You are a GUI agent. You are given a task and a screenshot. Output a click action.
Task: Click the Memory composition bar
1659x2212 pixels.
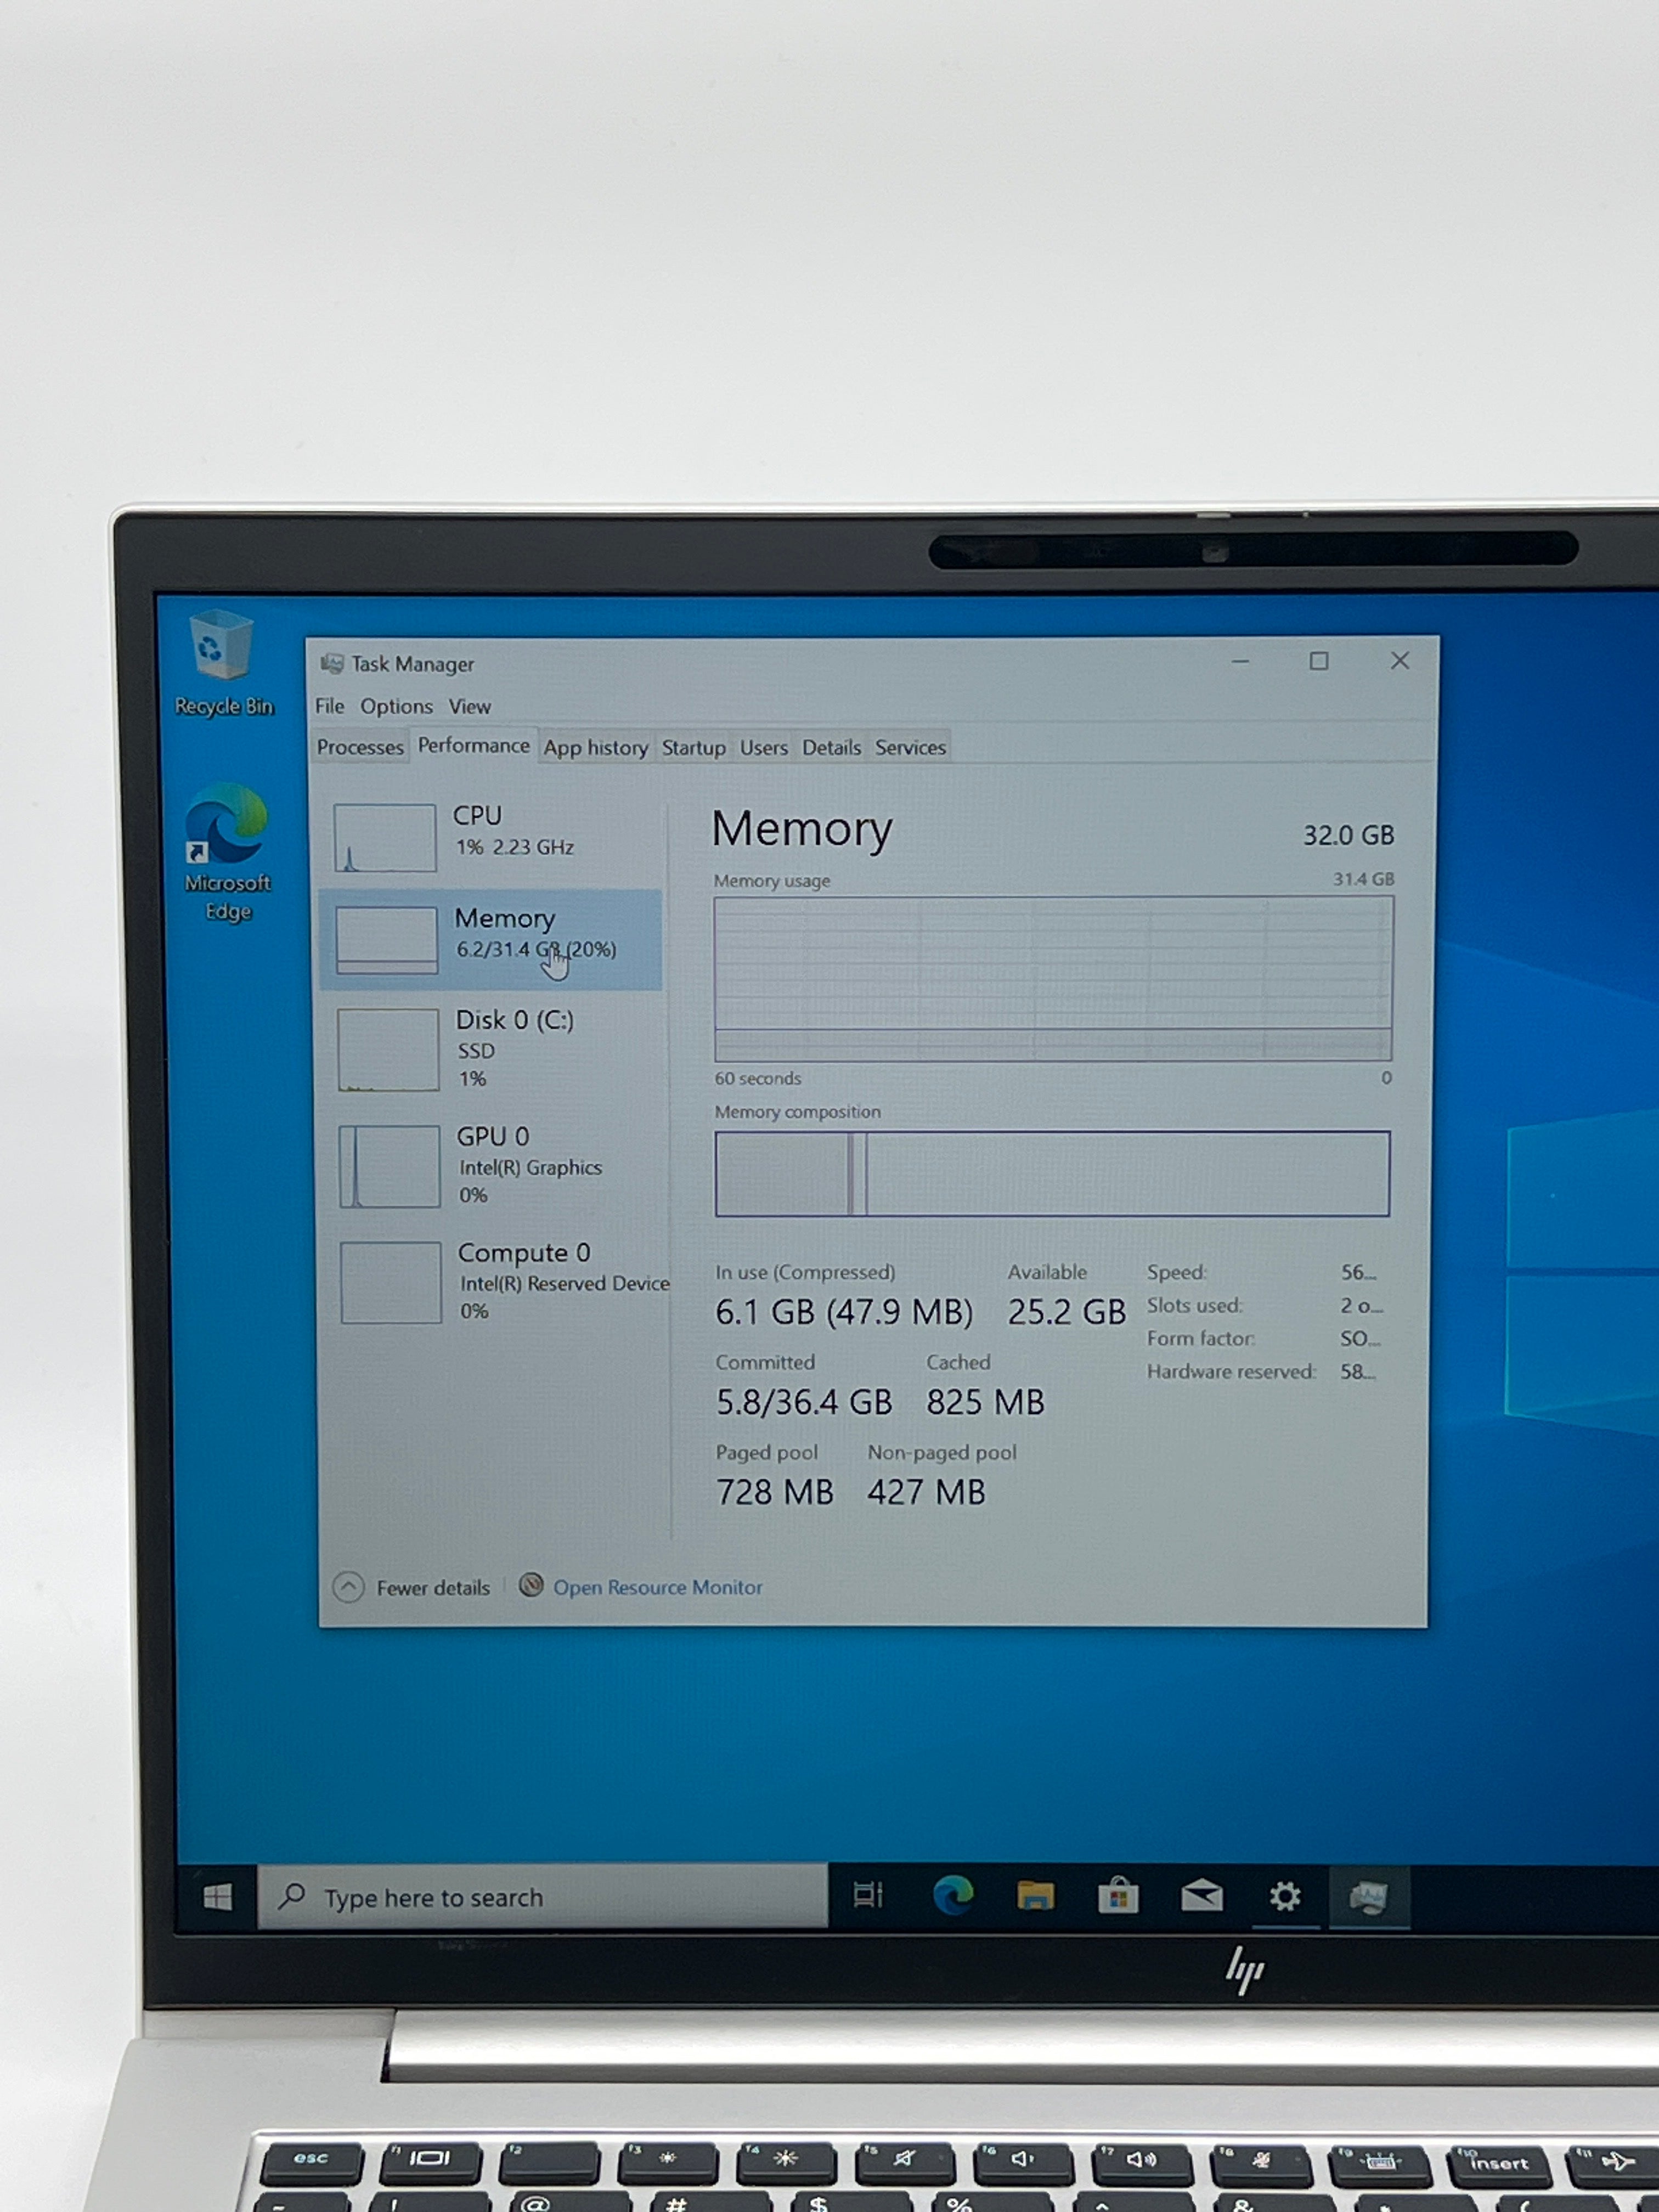[1052, 1173]
